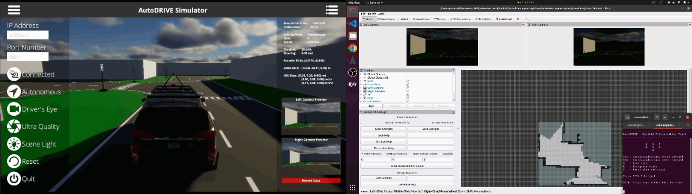This screenshot has width=692, height=194.
Task: Click the IP Address input field
Action: tap(28, 35)
